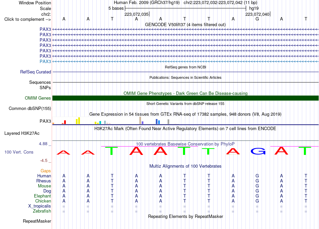This screenshot has height=229, width=319.
Task: Click the '5 bases' scale bar label
Action: (116, 8)
